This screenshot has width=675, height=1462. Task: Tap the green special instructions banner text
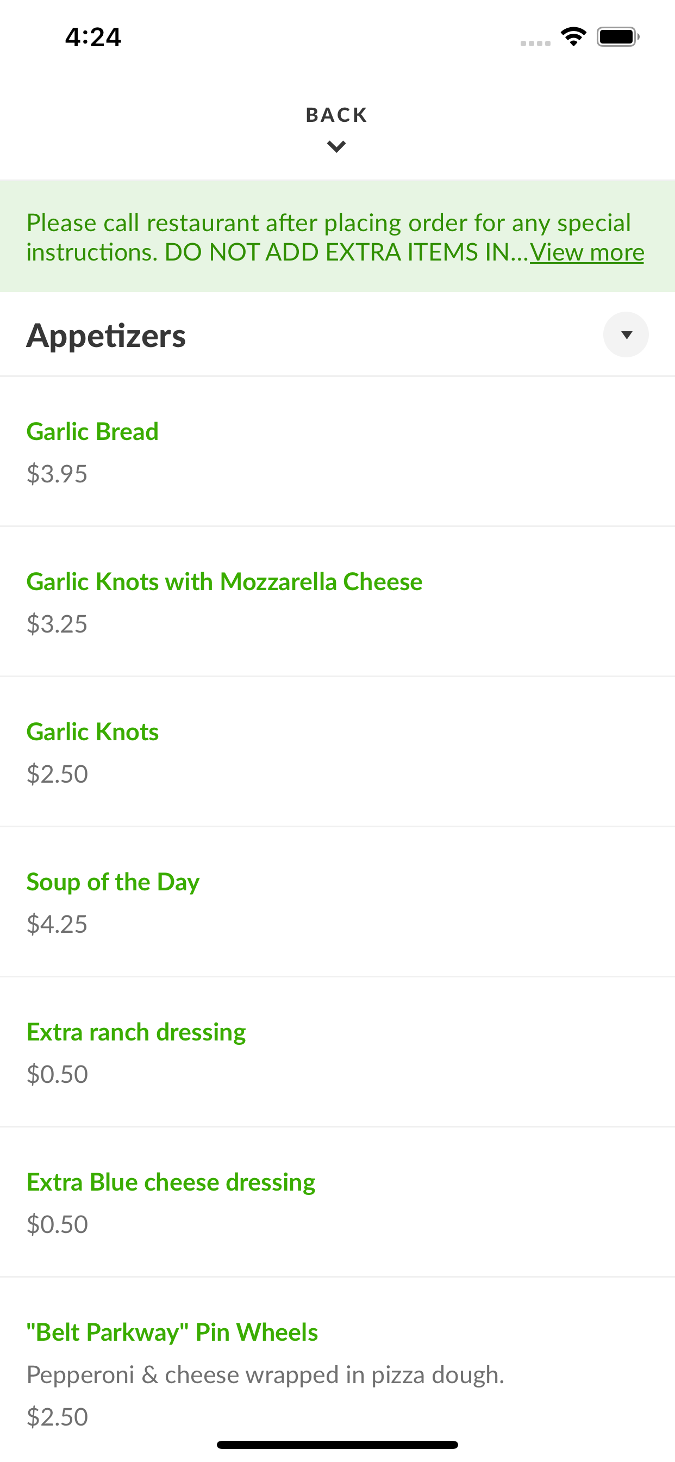point(278,237)
